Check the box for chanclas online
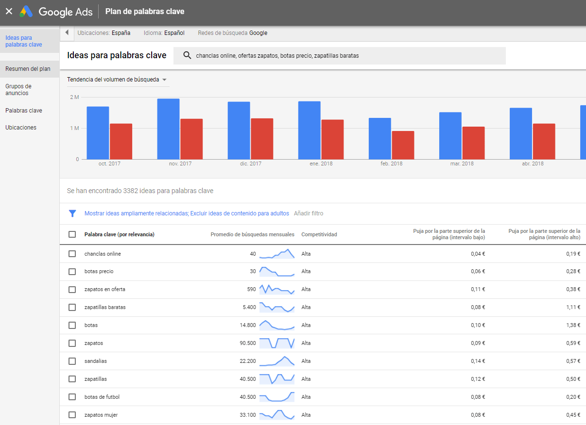The image size is (586, 425). tap(72, 254)
